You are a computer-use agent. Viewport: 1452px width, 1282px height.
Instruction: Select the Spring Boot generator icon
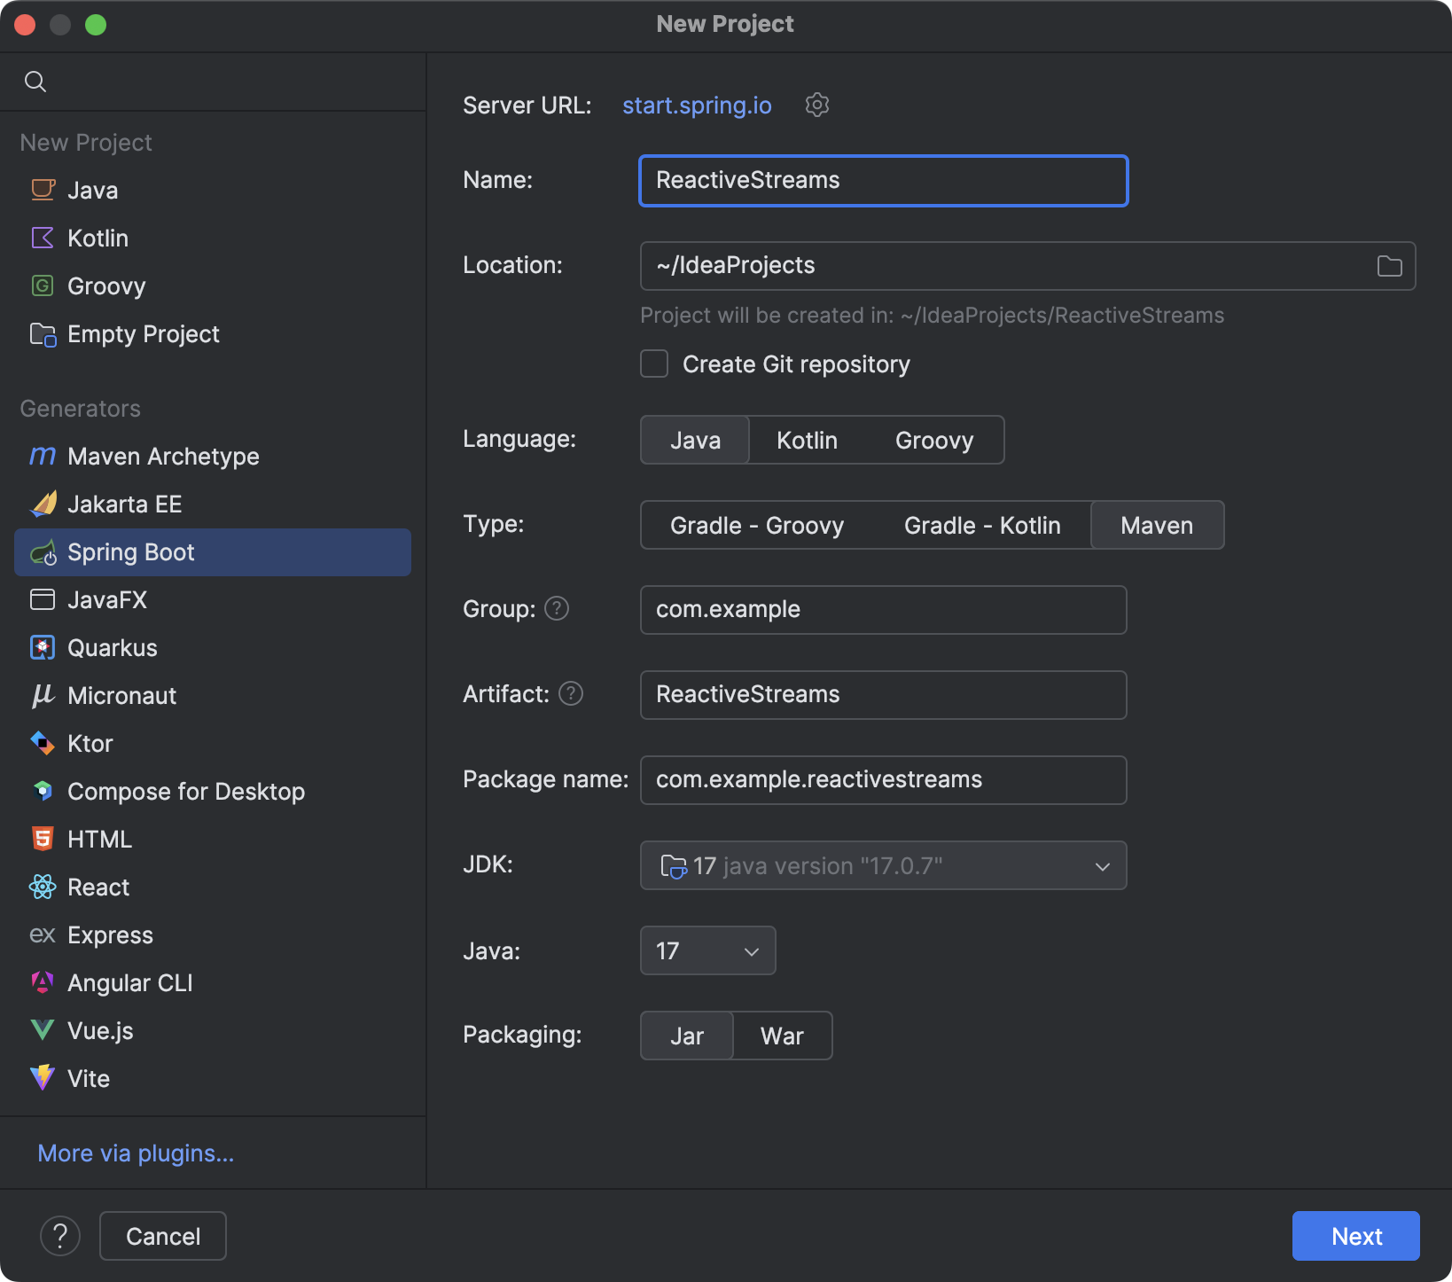point(43,551)
